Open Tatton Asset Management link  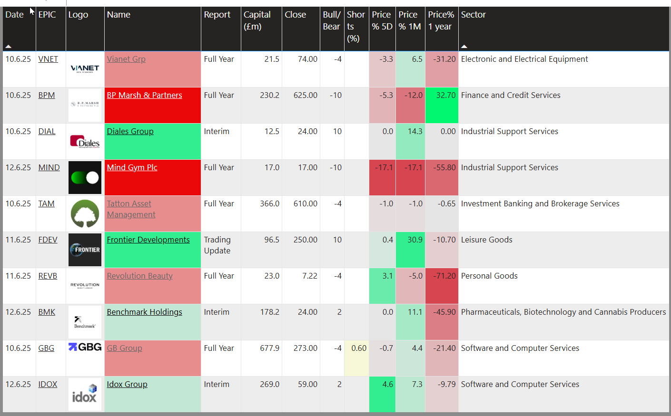point(131,209)
